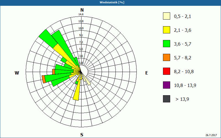
Task: Click the 1,8 axis value
Action: [x=81, y=63]
